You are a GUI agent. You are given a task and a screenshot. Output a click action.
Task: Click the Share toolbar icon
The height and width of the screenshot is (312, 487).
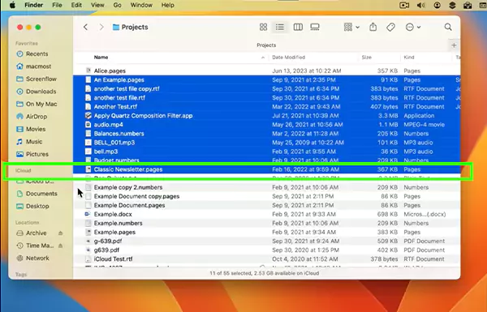tap(373, 28)
